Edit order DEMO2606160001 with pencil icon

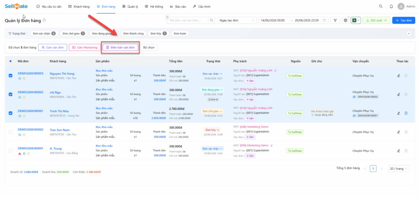click(x=399, y=151)
